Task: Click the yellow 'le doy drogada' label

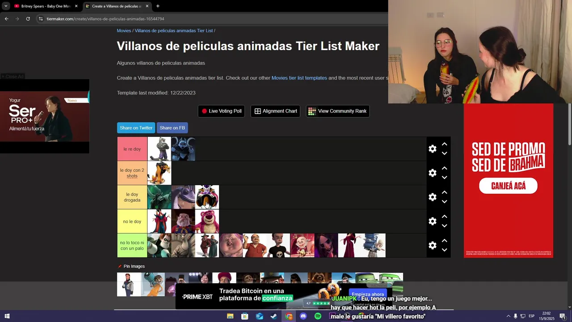Action: tap(132, 197)
